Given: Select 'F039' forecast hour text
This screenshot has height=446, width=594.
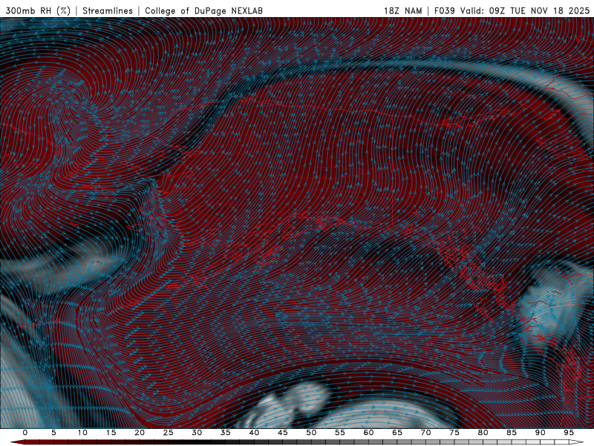Looking at the screenshot, I should click(444, 10).
